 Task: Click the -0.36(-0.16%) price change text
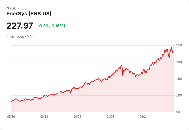pyautogui.click(x=51, y=26)
